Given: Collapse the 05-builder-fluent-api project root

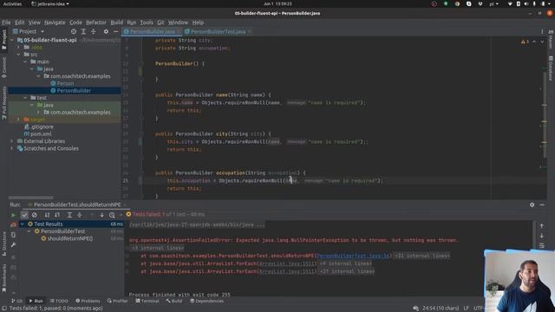Looking at the screenshot, I should pos(12,40).
